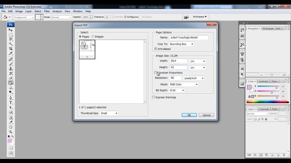291x163 pixels.
Task: Click OK in Import PDF dialog
Action: click(x=189, y=115)
